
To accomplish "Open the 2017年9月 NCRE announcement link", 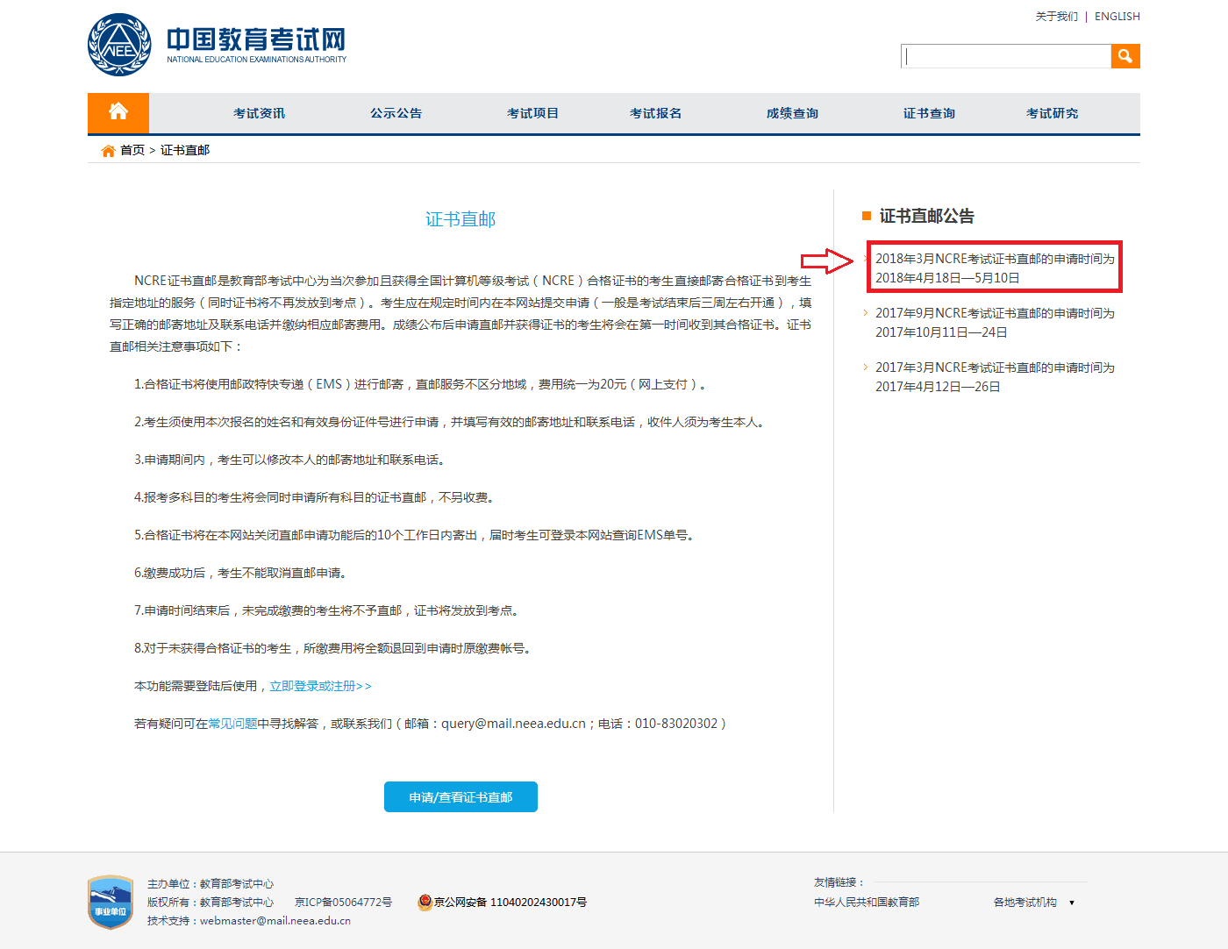I will point(994,322).
